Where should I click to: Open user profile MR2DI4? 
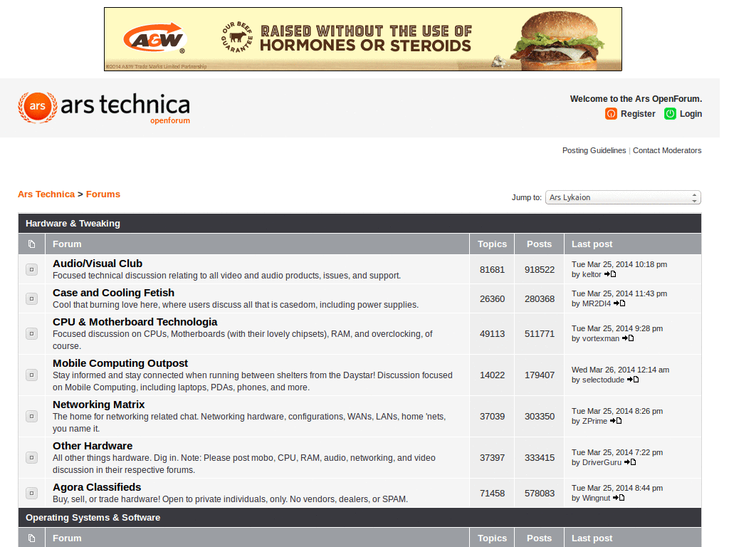[x=597, y=303]
